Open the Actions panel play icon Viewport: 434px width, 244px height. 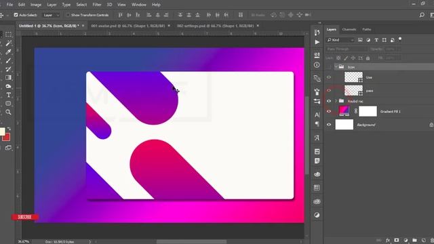coord(317,42)
